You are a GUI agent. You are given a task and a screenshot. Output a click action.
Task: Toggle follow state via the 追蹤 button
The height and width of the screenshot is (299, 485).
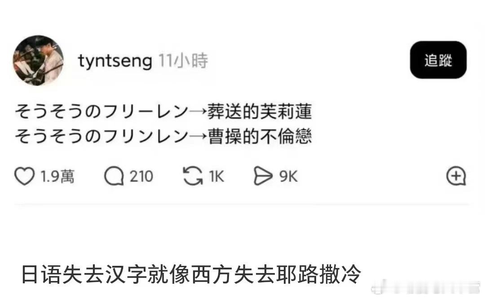coord(438,61)
